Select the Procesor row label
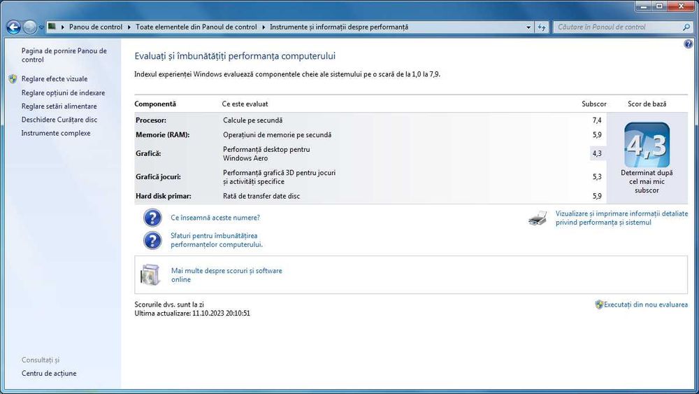 [151, 120]
